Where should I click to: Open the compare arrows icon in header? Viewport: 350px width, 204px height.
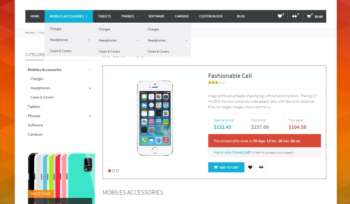pyautogui.click(x=294, y=16)
